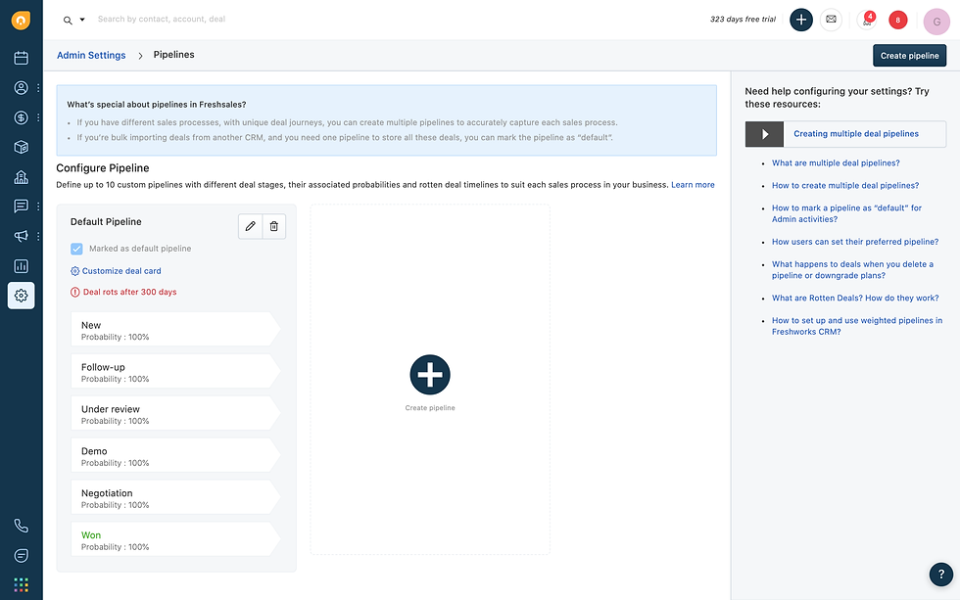Open the Customize deal card link
The height and width of the screenshot is (600, 960).
120,271
